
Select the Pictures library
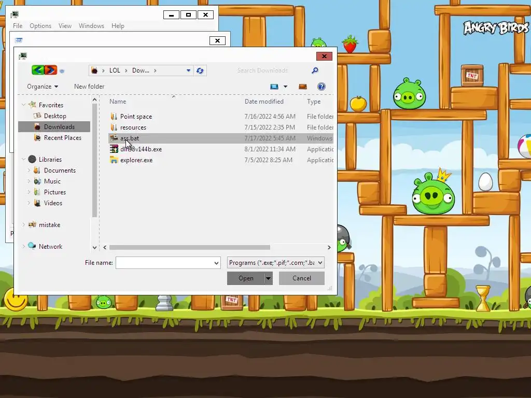(x=55, y=192)
